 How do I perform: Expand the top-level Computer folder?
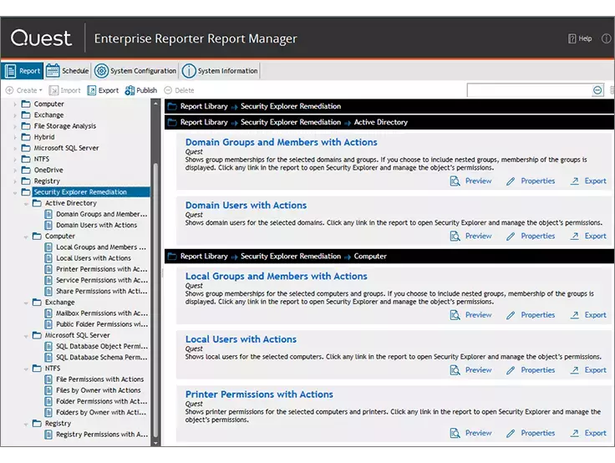(15, 104)
